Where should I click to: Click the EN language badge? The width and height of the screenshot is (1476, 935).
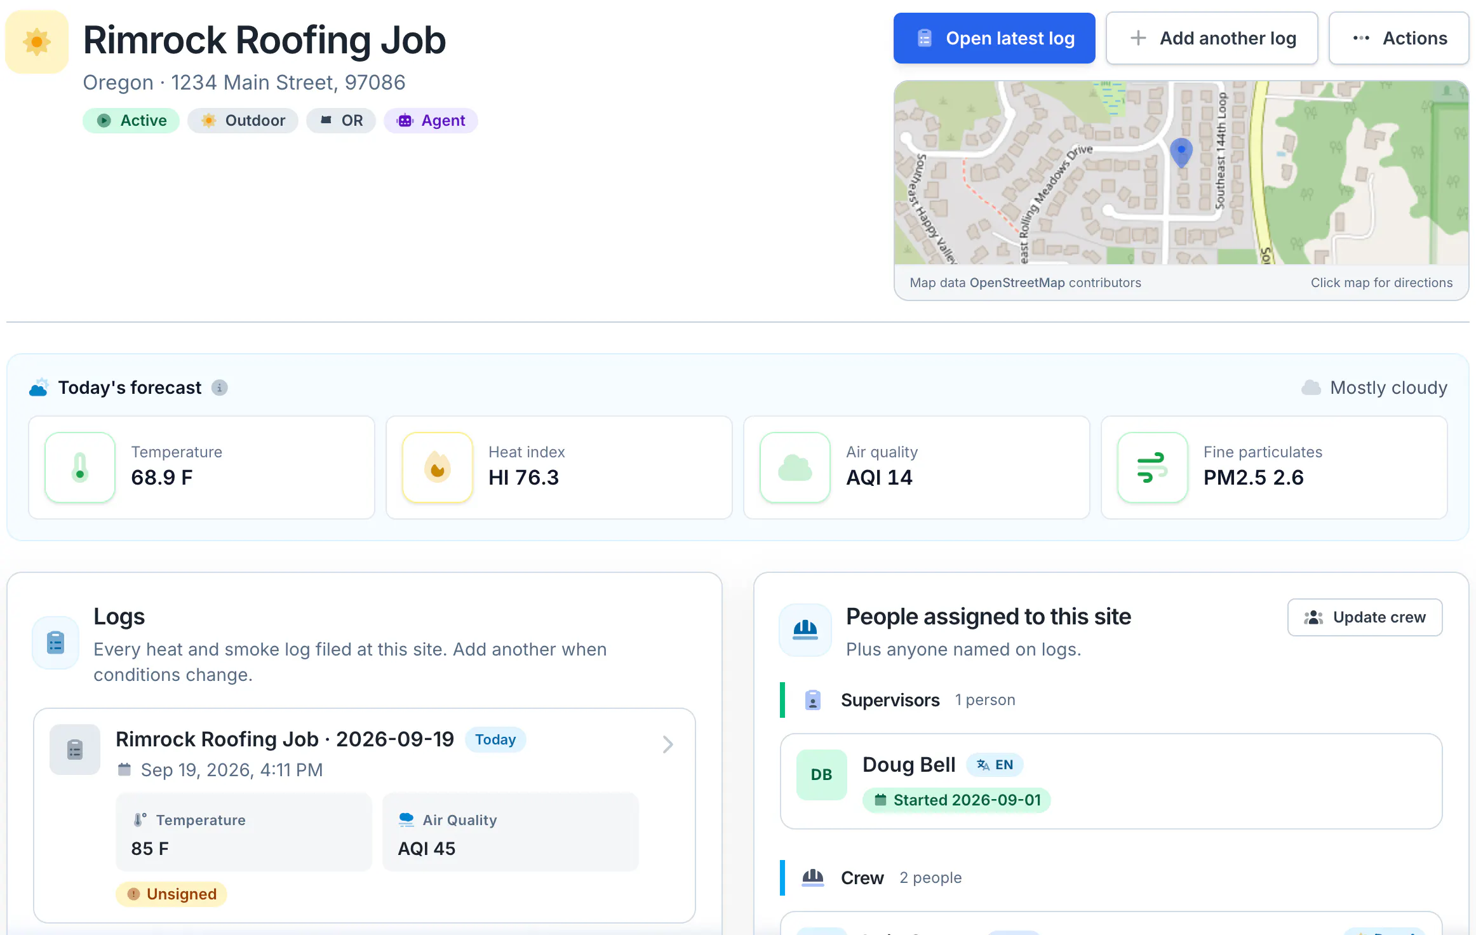tap(995, 765)
